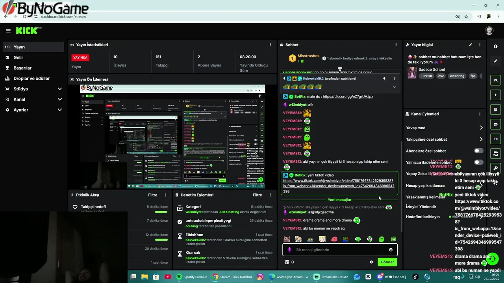Click the document note icon in right toolbar
Screen dimensions: 504x283
[x=495, y=109]
